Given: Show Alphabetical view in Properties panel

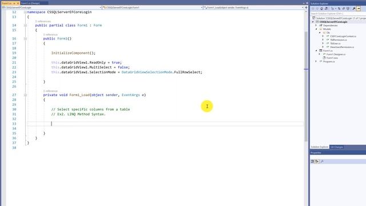Looking at the screenshot, I should [x=317, y=161].
